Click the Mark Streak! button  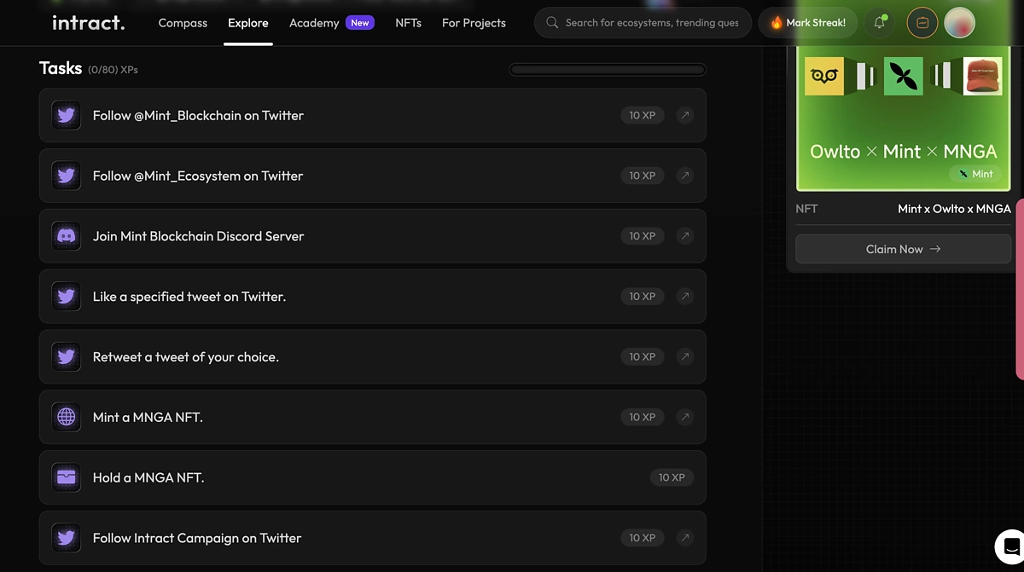(x=807, y=23)
